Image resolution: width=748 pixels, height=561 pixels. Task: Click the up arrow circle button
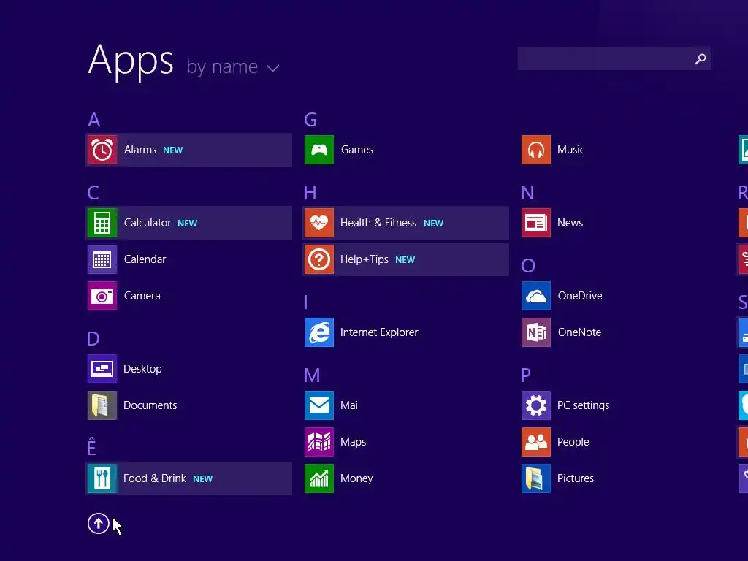[x=99, y=523]
